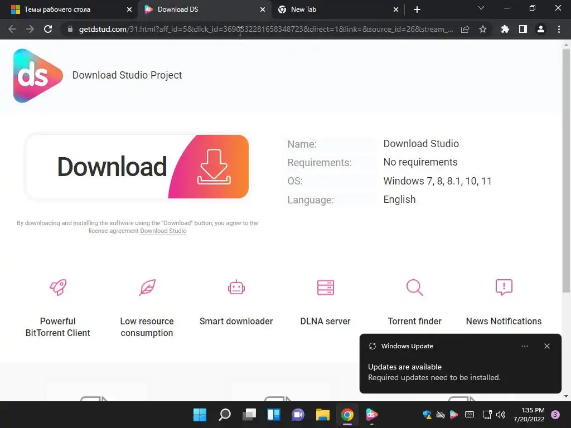Open the Chat taskbar icon
The height and width of the screenshot is (428, 571).
(x=298, y=415)
